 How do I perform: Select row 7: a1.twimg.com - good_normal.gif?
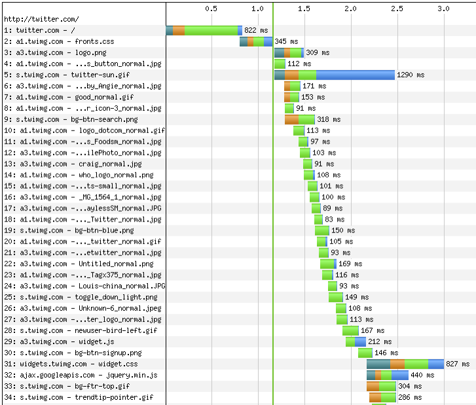pyautogui.click(x=69, y=97)
